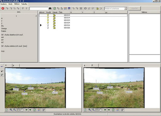Click the undo arrow icon beside left viewer
The image size is (161, 116).
click(x=2, y=66)
